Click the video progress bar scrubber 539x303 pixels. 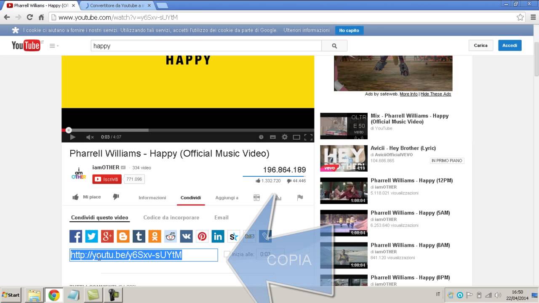click(x=69, y=130)
